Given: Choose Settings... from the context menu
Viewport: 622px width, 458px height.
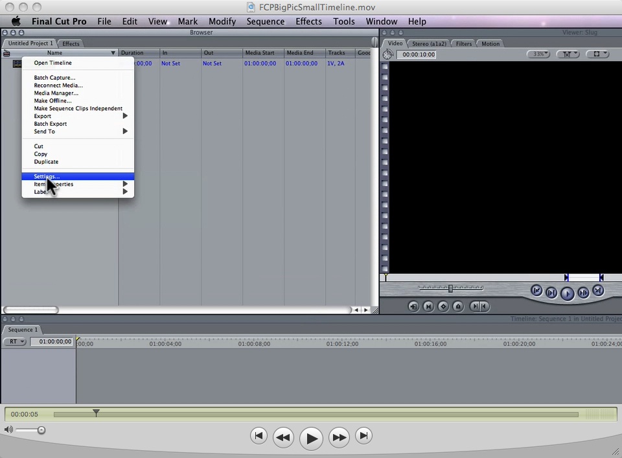Looking at the screenshot, I should (x=78, y=176).
